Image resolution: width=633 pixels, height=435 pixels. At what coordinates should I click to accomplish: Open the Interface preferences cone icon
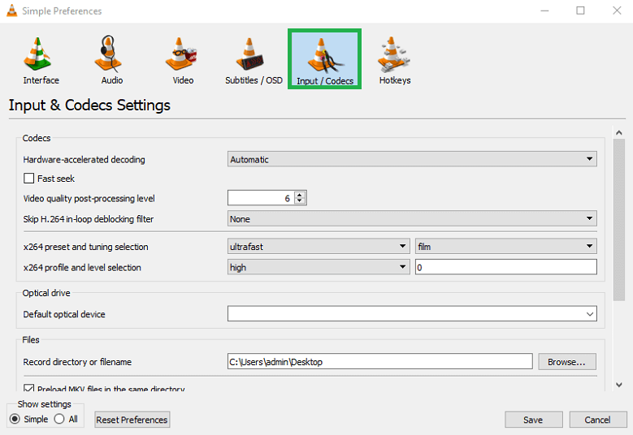[x=37, y=54]
